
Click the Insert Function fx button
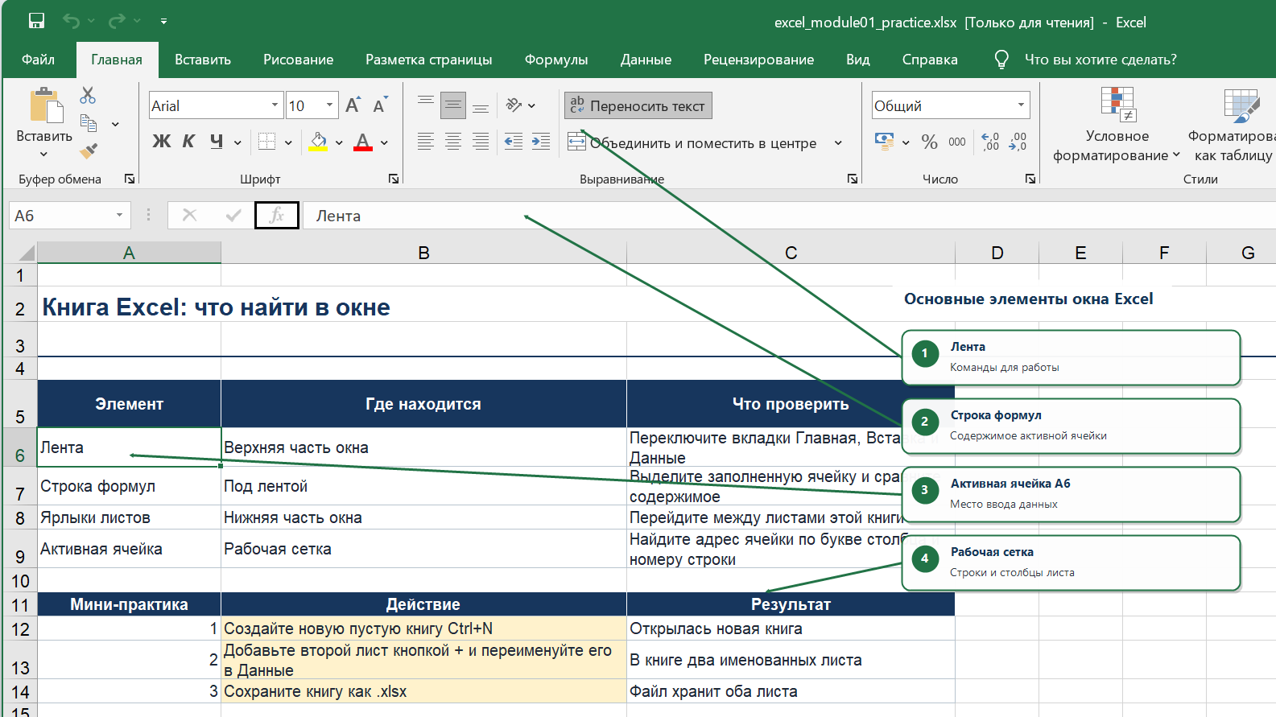pos(277,216)
